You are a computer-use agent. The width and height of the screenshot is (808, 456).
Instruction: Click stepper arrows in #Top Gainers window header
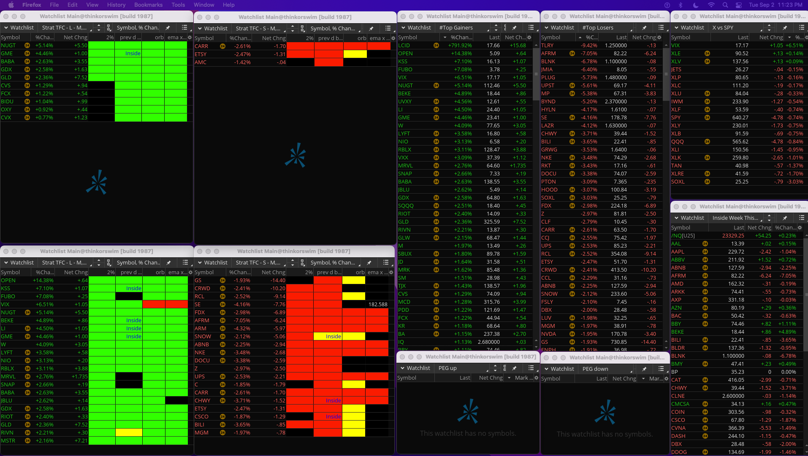tap(495, 27)
